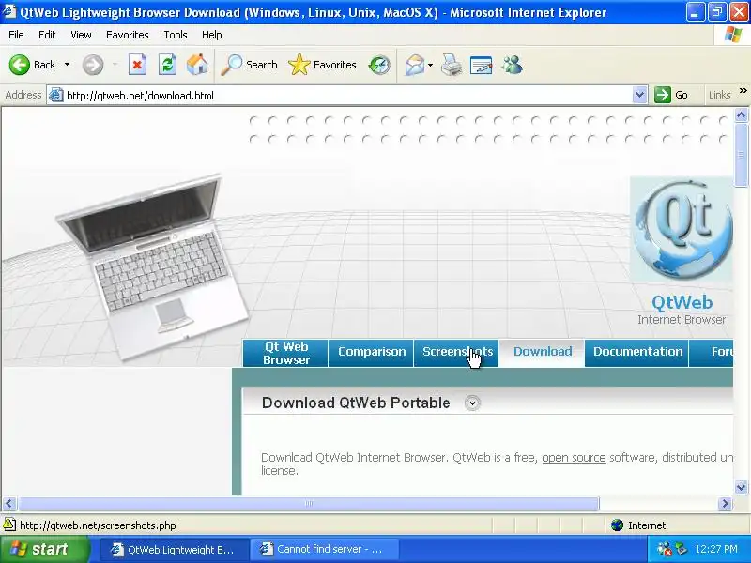Go to the Qt Web Browser tab
Viewport: 751px width, 563px height.
285,354
